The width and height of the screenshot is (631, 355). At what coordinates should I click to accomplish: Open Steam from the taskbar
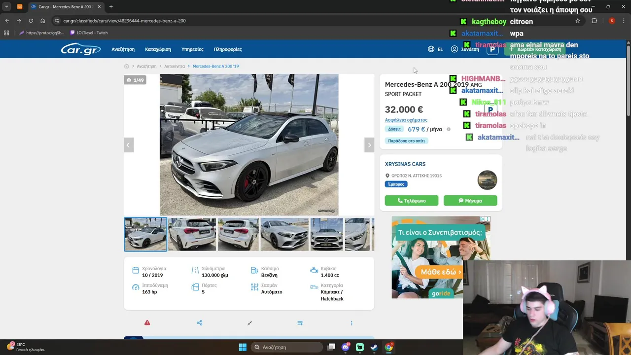374,347
